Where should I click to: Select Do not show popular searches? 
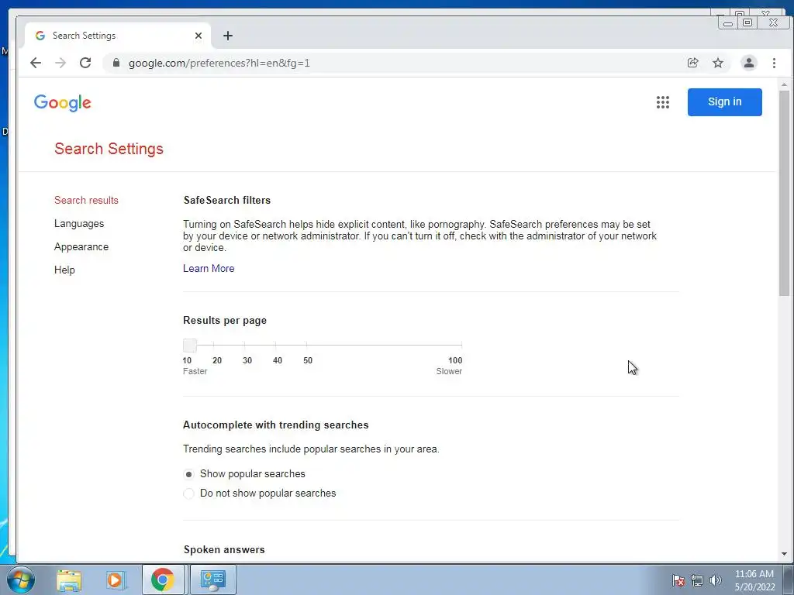pyautogui.click(x=188, y=494)
